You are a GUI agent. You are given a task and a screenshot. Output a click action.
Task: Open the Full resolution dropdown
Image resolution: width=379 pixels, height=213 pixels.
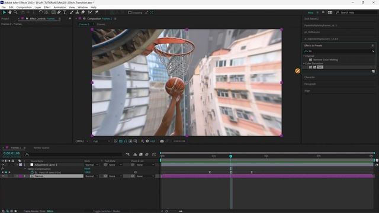pos(101,141)
